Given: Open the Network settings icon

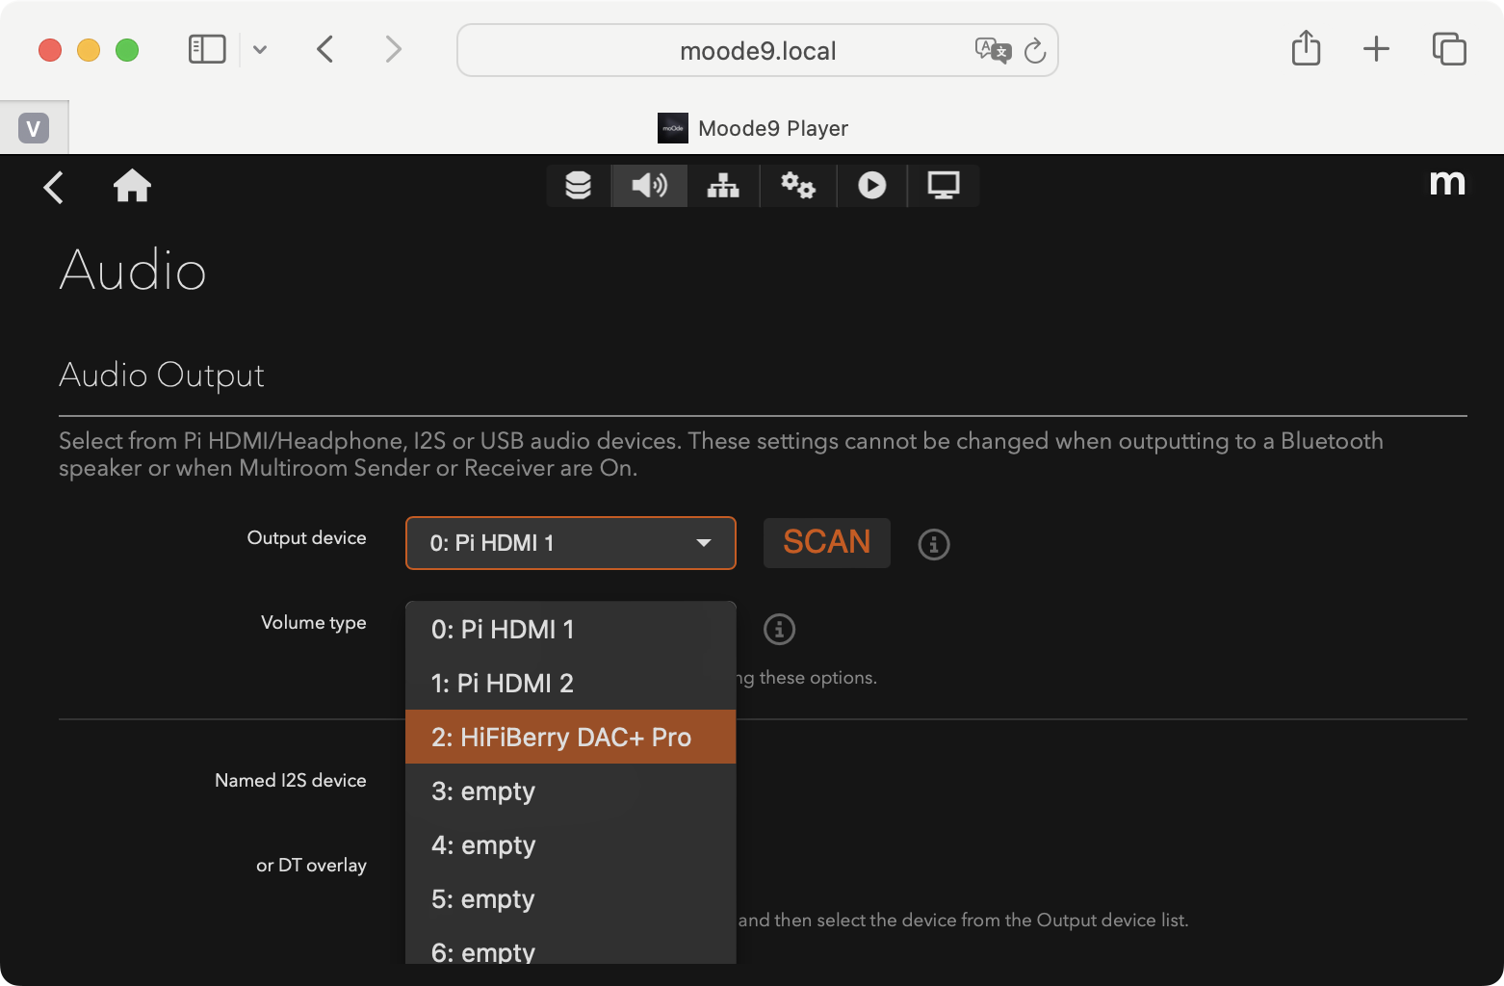Looking at the screenshot, I should pos(723,185).
